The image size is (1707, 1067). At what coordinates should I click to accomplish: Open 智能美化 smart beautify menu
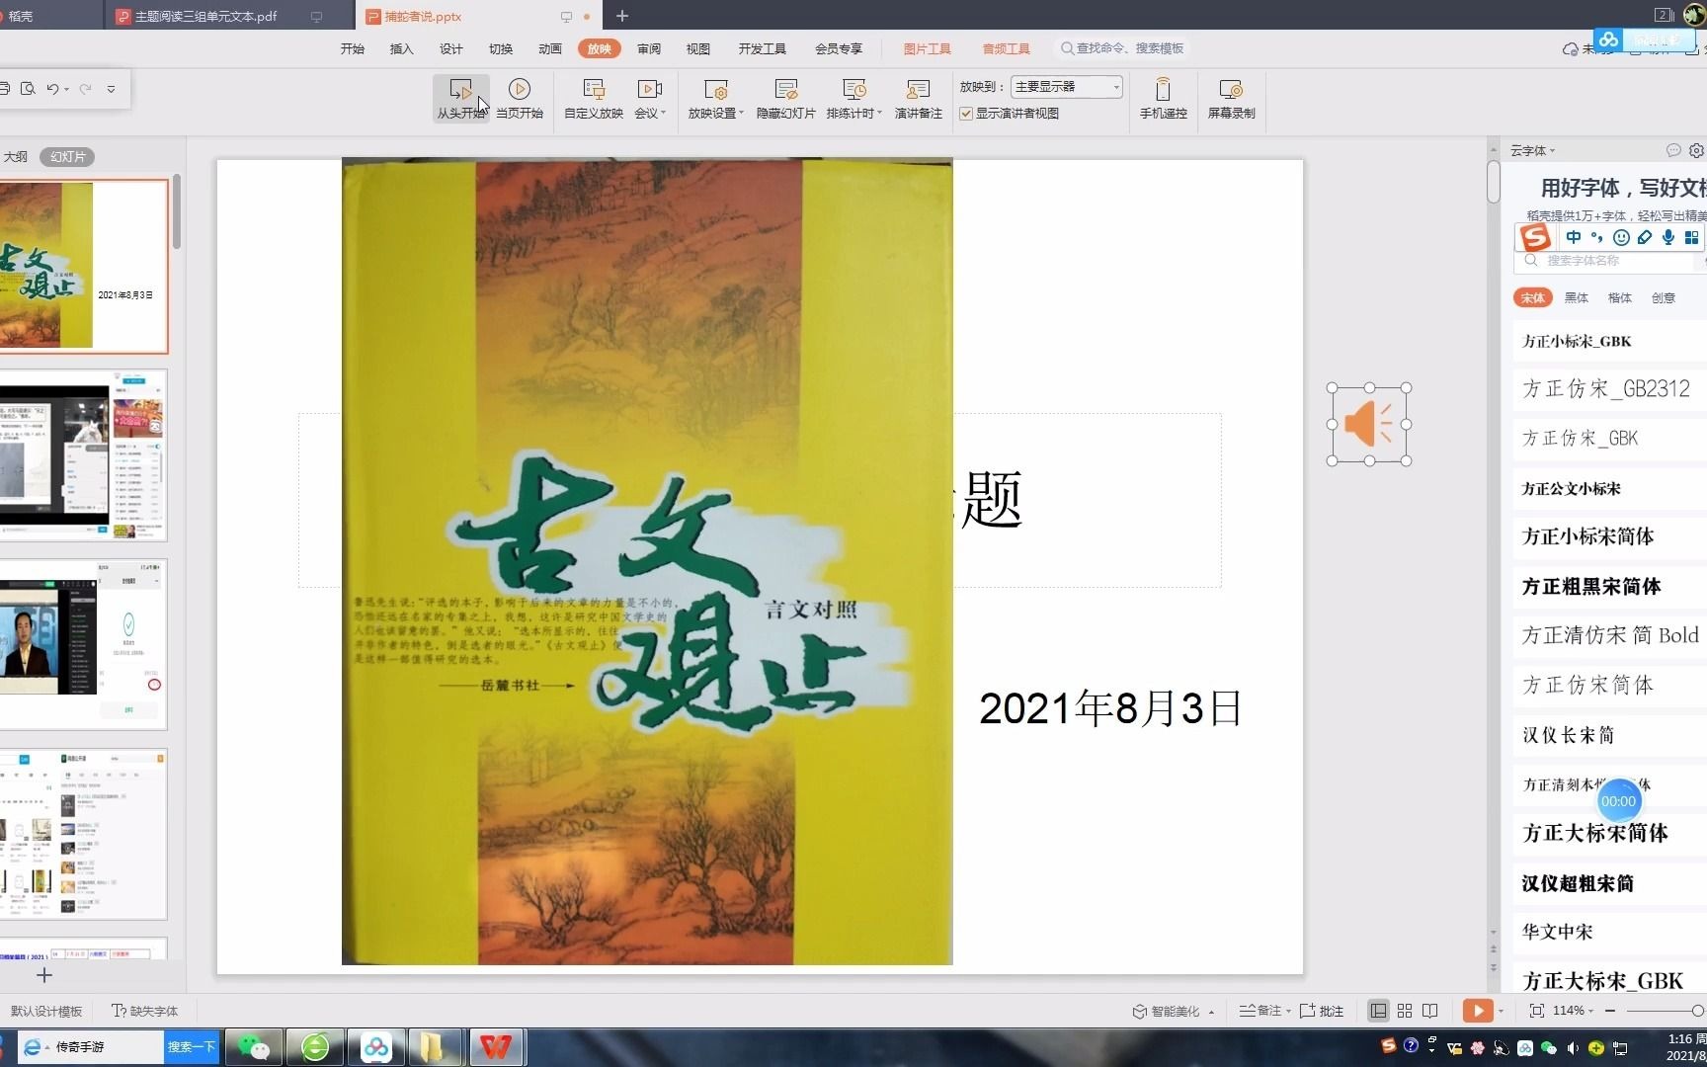1173,1011
